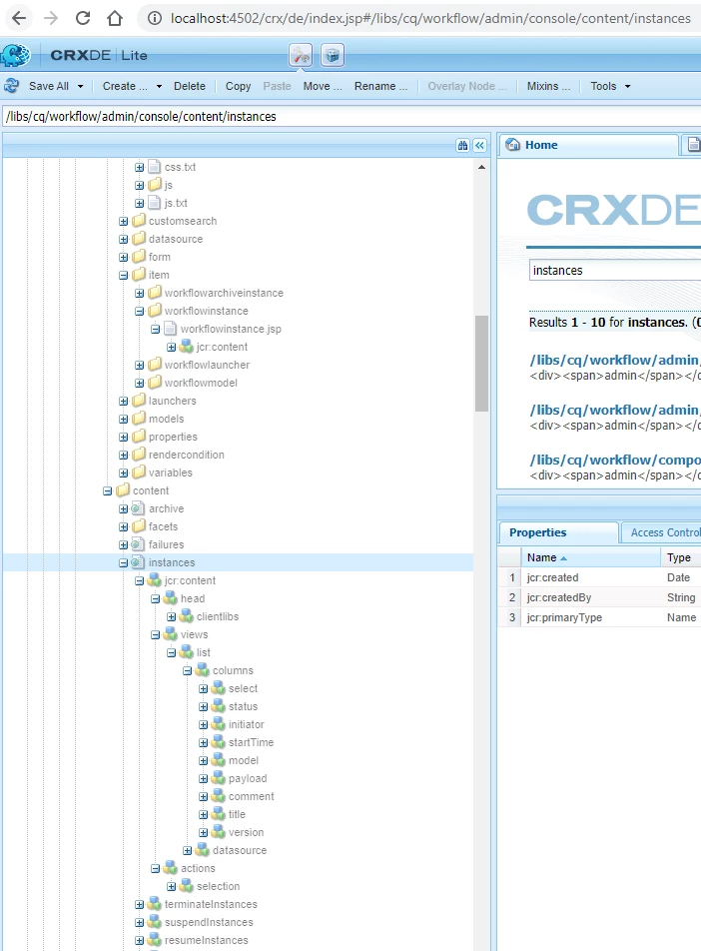Screen dimensions: 701x951
Task: Click the clientlibs node icon
Action: [x=186, y=616]
